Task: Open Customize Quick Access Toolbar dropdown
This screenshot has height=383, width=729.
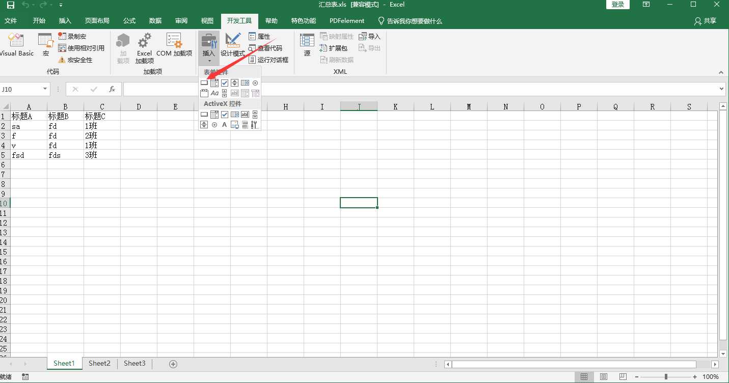Action: (61, 5)
